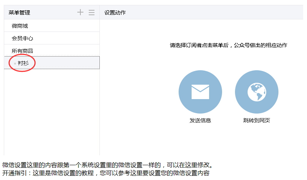Viewport: 307px width, 180px height.
Task: Click the 微信设置这里的内容 description line
Action: 107,166
